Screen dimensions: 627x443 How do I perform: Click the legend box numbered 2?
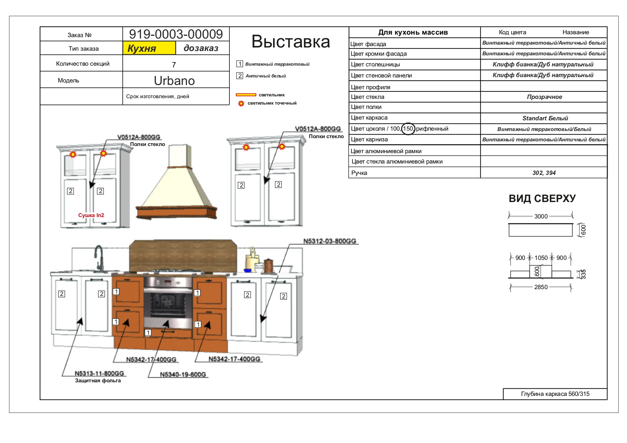[x=240, y=76]
